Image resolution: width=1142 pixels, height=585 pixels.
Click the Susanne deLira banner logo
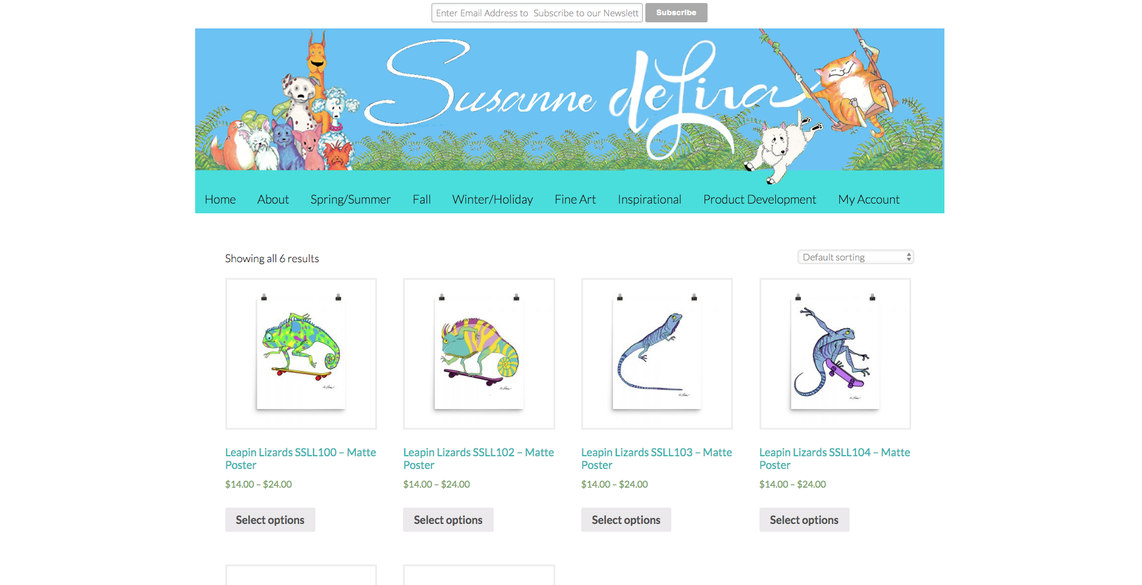coord(569,100)
